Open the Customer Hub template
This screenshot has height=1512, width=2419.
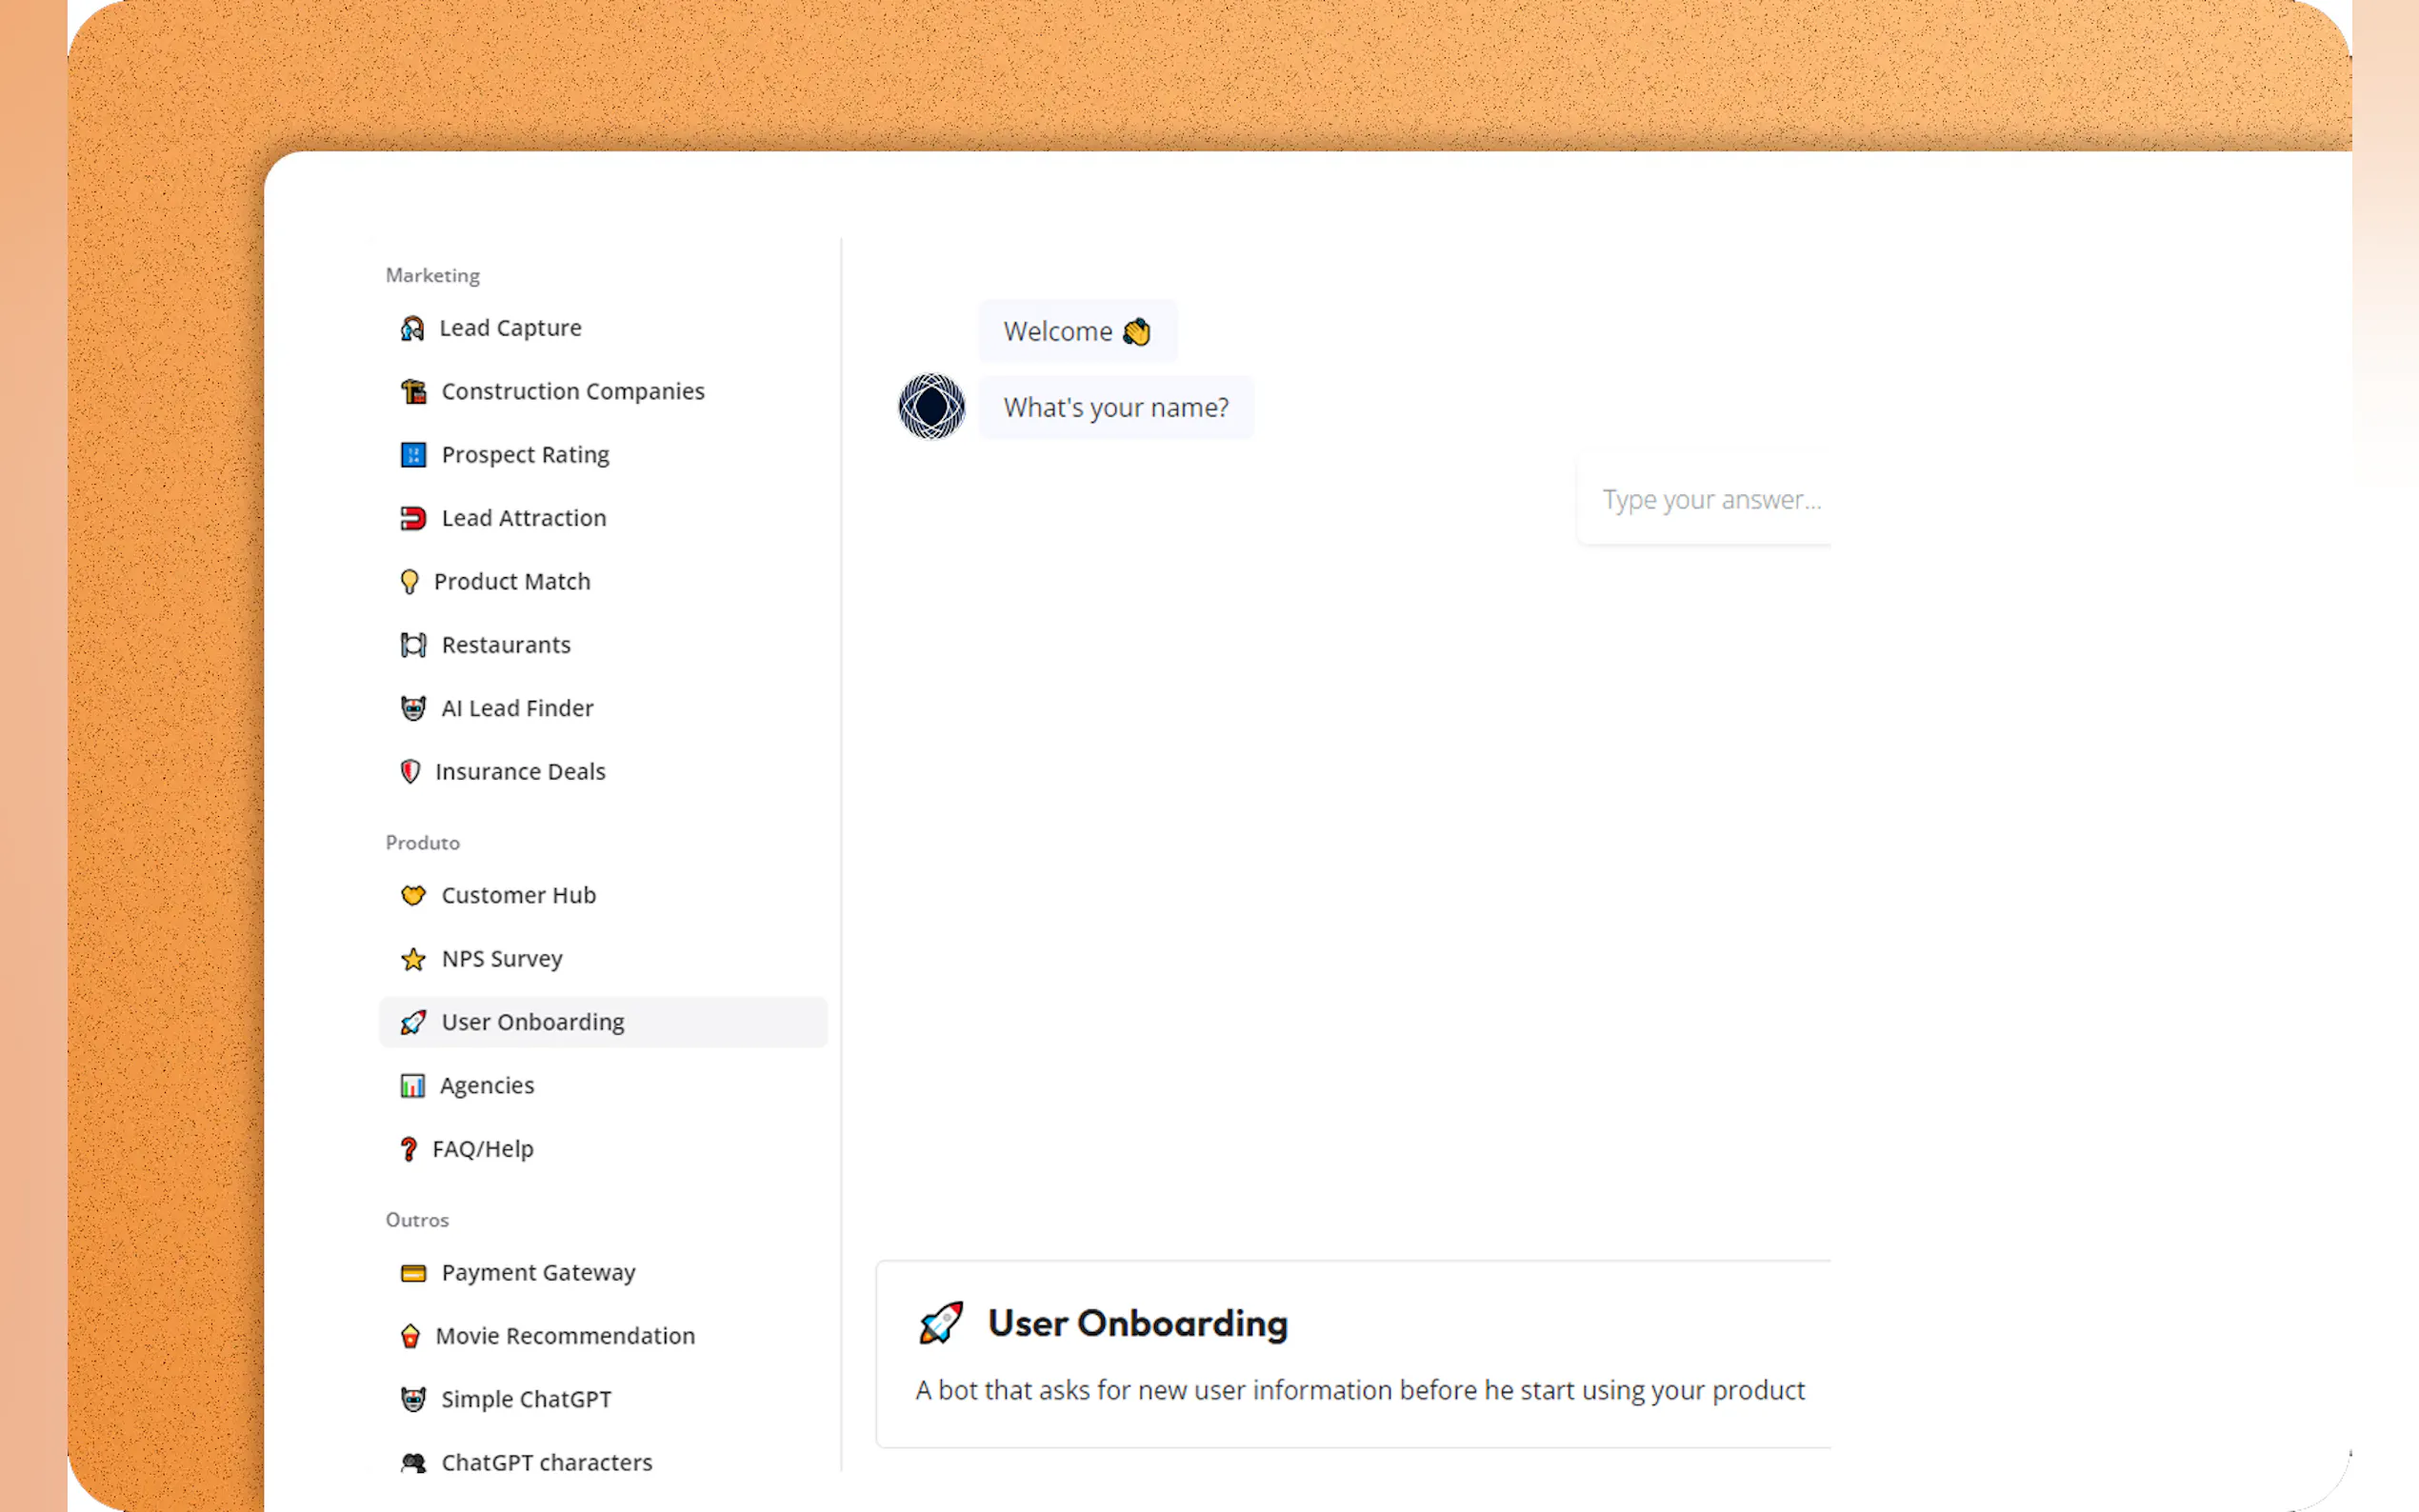[x=517, y=895]
